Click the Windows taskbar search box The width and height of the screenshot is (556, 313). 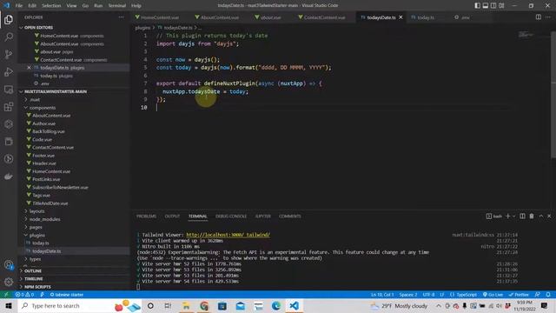pyautogui.click(x=78, y=305)
